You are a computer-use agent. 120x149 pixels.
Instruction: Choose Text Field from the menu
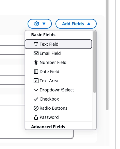point(58,44)
